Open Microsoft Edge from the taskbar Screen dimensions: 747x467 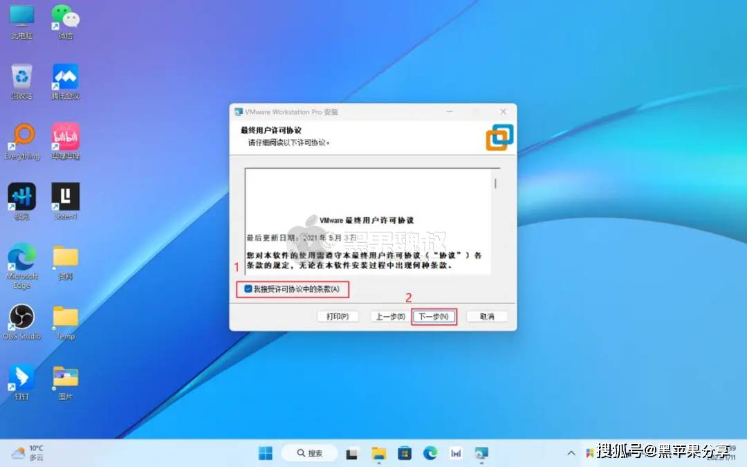(430, 453)
